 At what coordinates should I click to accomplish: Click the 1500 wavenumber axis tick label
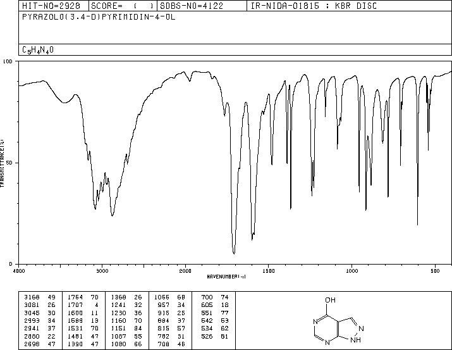pyautogui.click(x=269, y=271)
